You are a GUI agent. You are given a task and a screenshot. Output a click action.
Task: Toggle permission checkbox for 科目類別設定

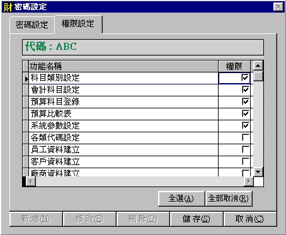245,77
